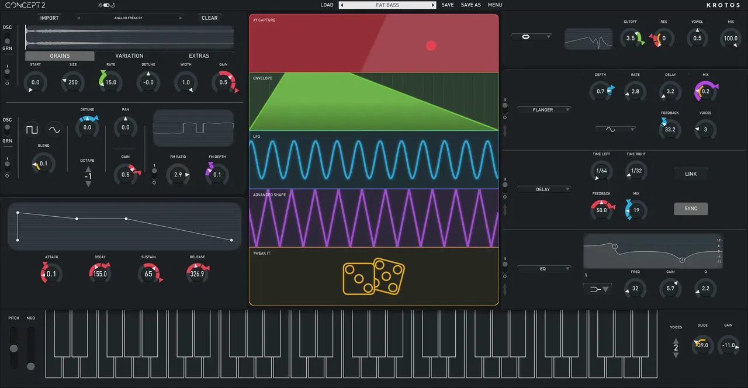This screenshot has width=748, height=388.
Task: Click the envelope Attack knob
Action: [51, 274]
